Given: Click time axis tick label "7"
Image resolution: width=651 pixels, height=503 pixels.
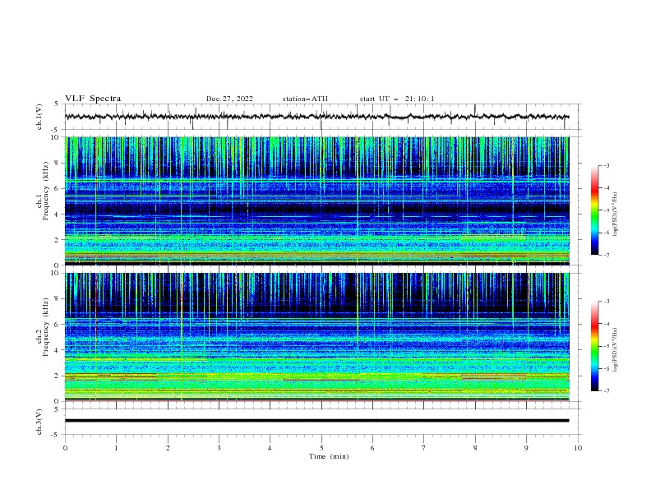Looking at the screenshot, I should [x=424, y=448].
